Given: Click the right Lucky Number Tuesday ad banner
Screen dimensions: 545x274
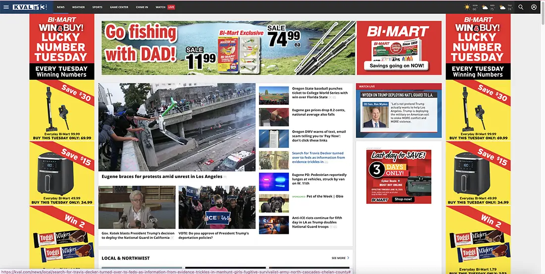Looking at the screenshot, I should 478,46.
